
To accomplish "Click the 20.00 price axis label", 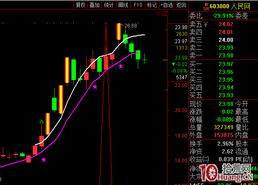I will (x=181, y=110).
